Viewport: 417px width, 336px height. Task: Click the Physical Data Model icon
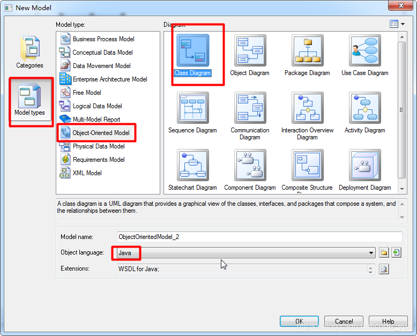(65, 146)
